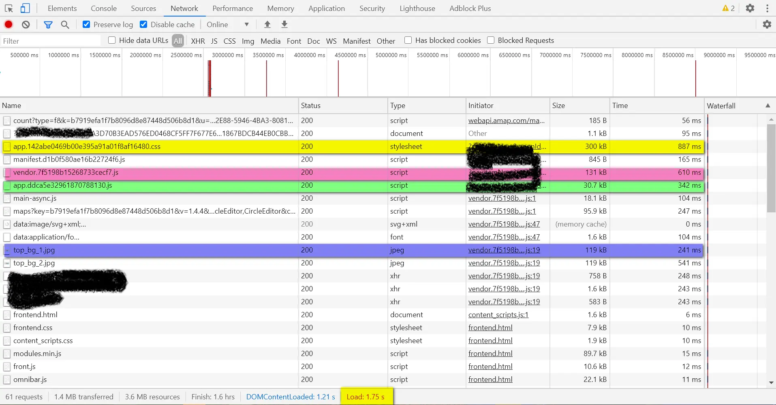The height and width of the screenshot is (405, 776).
Task: Click the Filter text input field
Action: tap(51, 41)
